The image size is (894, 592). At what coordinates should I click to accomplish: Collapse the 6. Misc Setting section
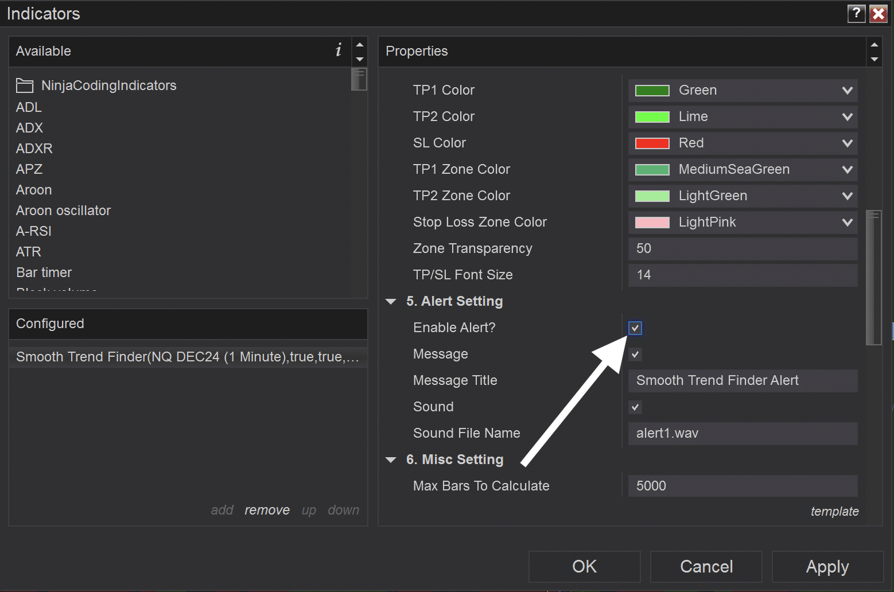(x=391, y=459)
